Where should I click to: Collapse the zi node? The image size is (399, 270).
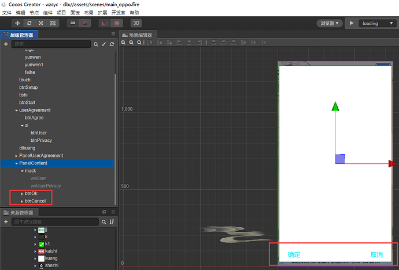[22, 125]
